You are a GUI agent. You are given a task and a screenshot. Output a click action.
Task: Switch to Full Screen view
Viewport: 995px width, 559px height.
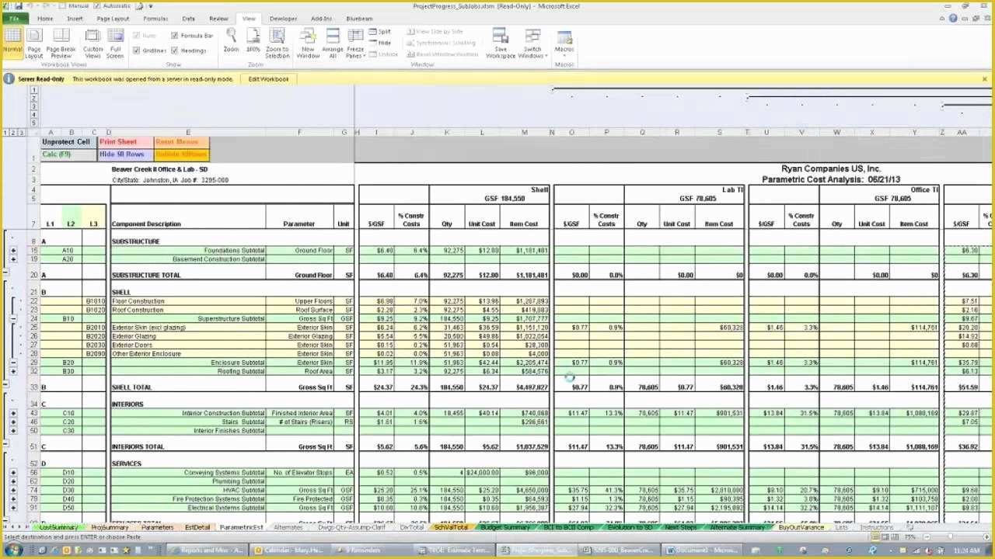[115, 42]
